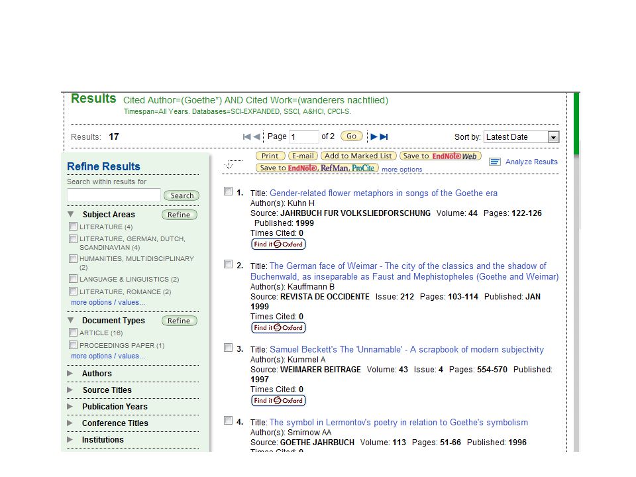This screenshot has height=477, width=636.
Task: Click Save to EndNote, RefMan, ProCite button
Action: pyautogui.click(x=317, y=168)
